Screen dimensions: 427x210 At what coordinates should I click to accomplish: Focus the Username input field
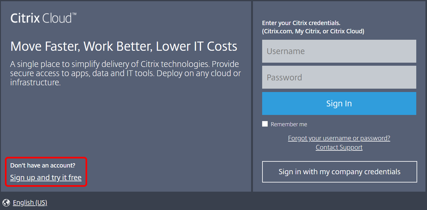[339, 51]
